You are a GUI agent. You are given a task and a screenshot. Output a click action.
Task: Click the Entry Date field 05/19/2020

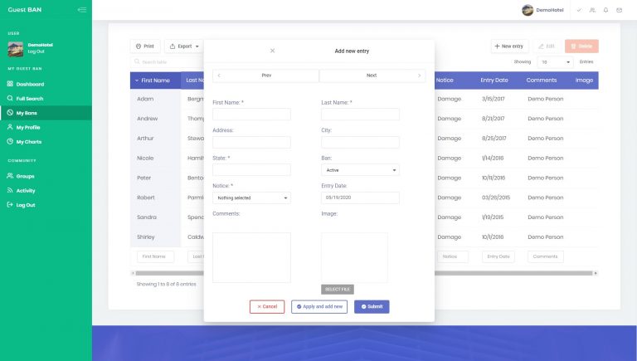pos(360,198)
